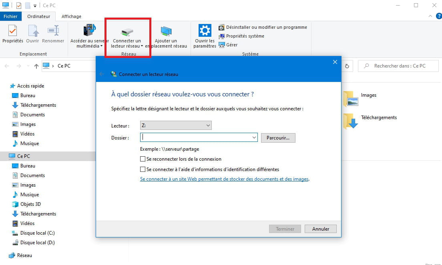The height and width of the screenshot is (265, 442).
Task: Select Objets 3D in the sidebar
Action: coord(26,204)
